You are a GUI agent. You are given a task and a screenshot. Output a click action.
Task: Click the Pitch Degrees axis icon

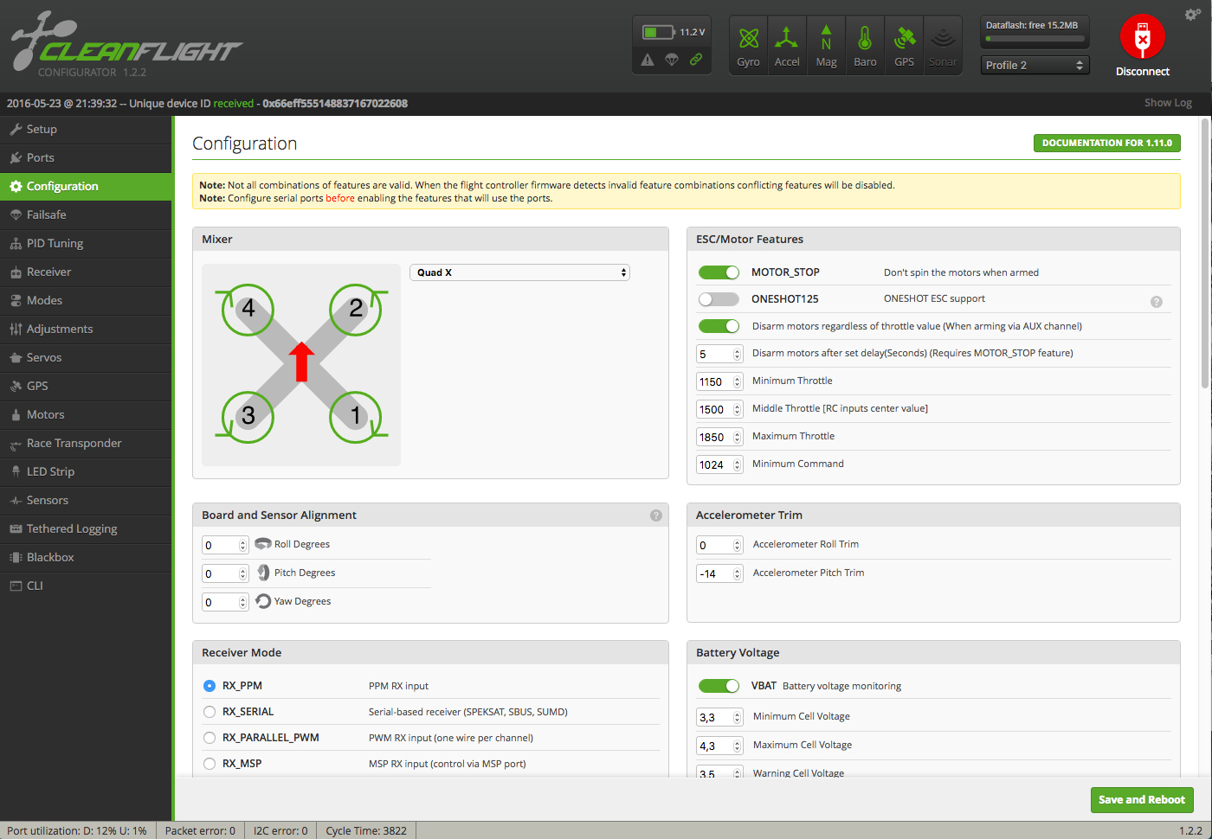263,573
